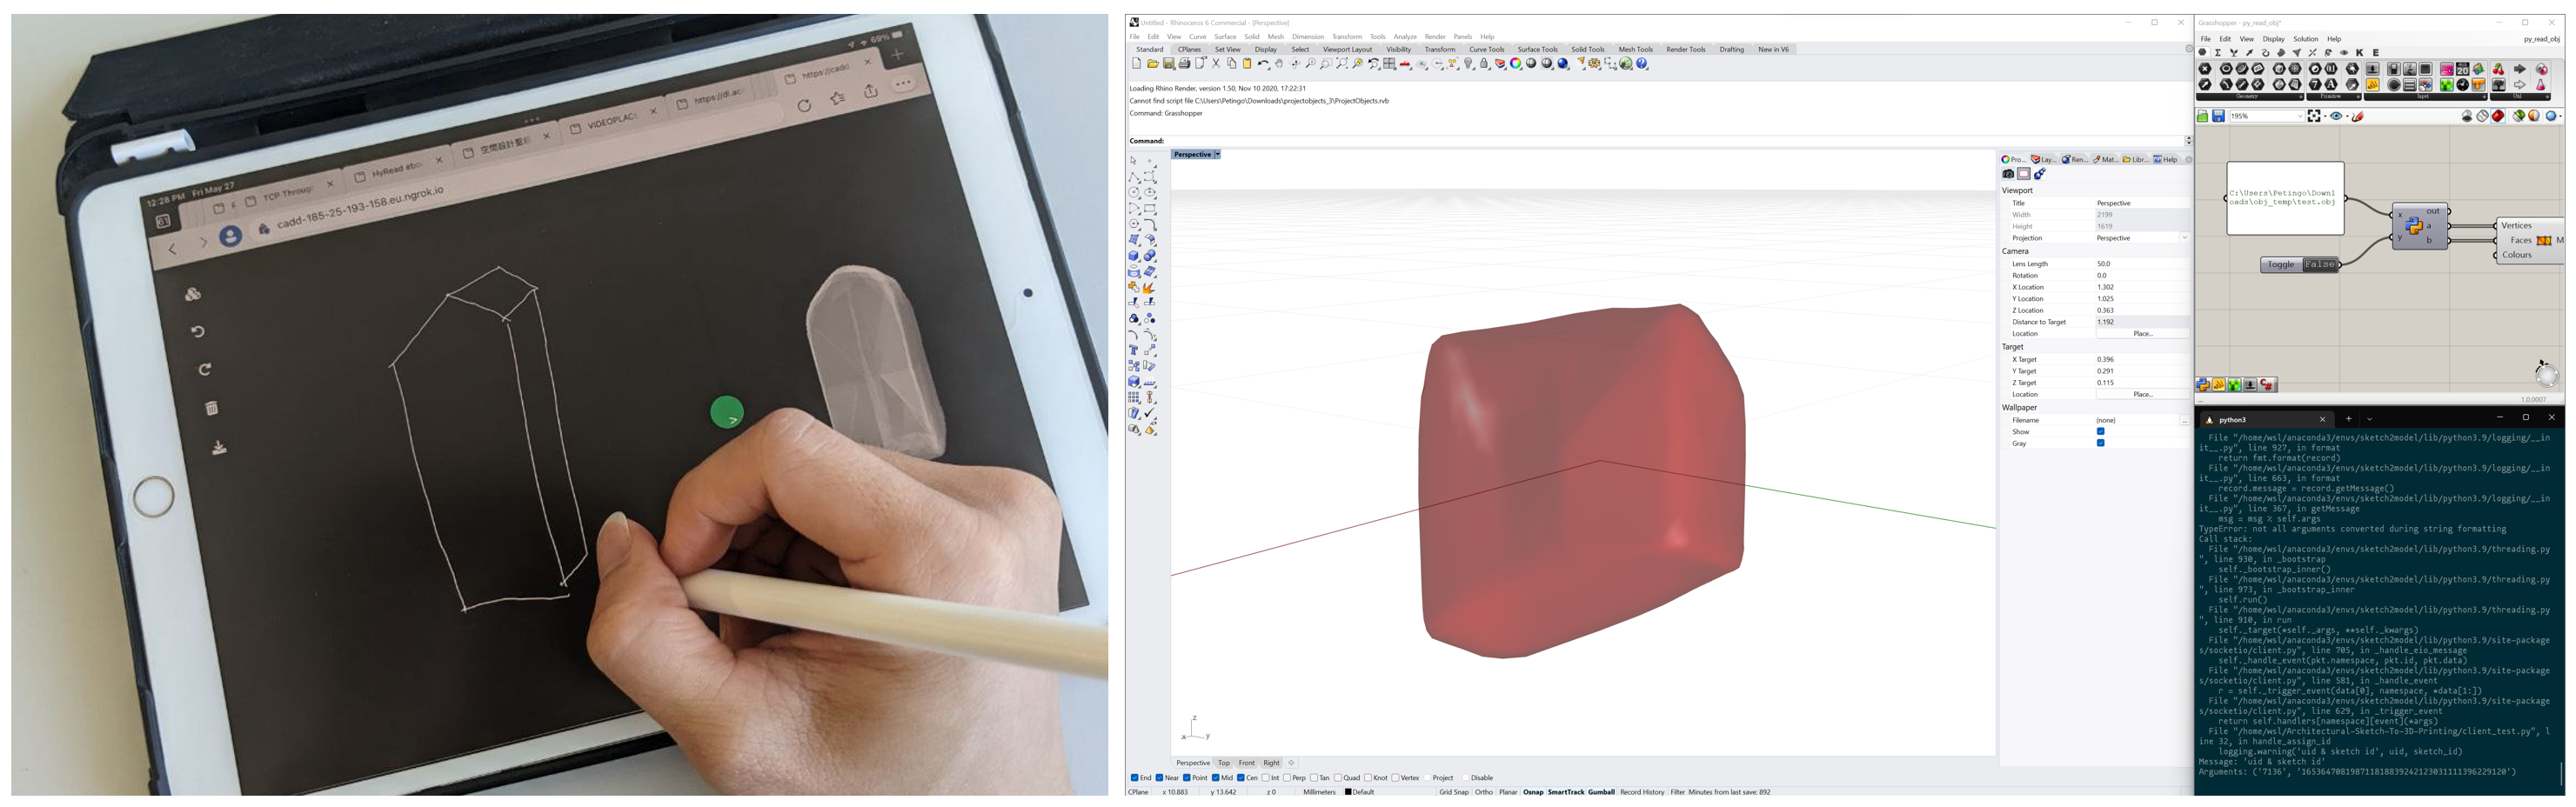Viewport: 2576px width, 807px height.
Task: Expand the Grasshopper Geometry panel plus
Action: point(2301,97)
